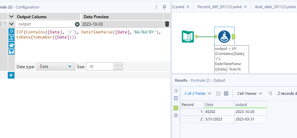The image size is (297, 138).
Task: Close the Percent_diff_291123.yxmd tab
Action: click(x=245, y=7)
